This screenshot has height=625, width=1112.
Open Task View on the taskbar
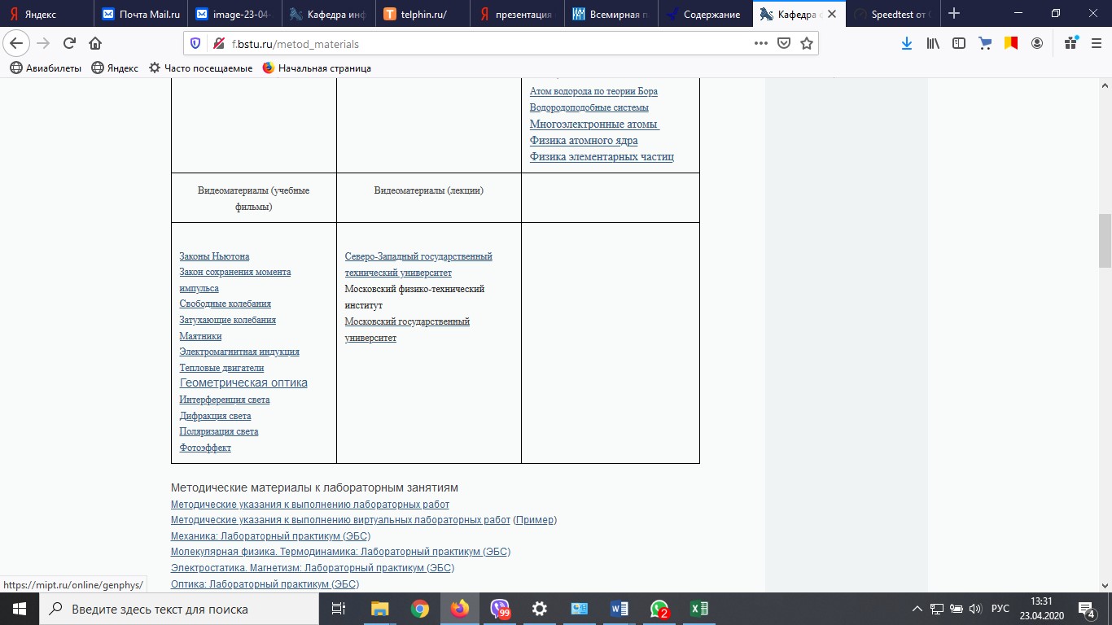(339, 609)
